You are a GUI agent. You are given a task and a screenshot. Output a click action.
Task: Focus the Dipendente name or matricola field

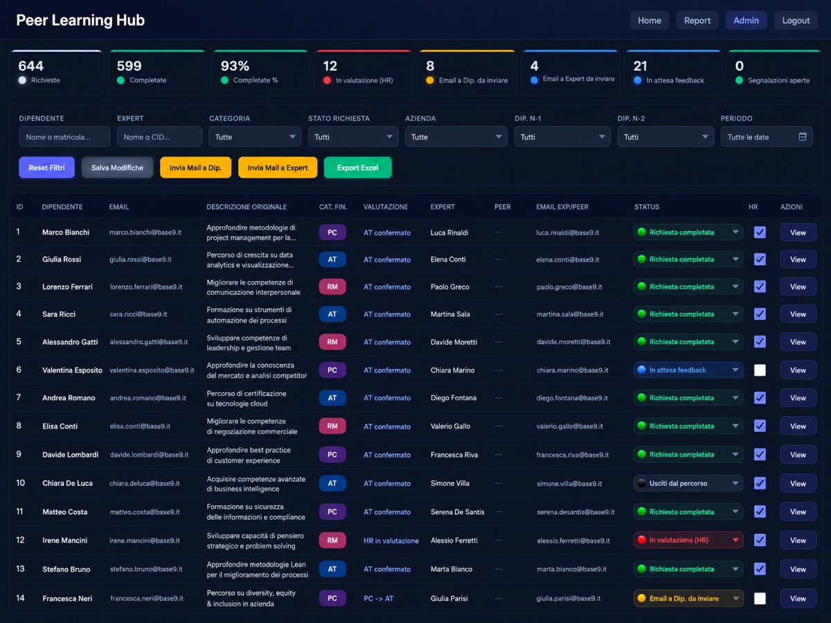[64, 137]
